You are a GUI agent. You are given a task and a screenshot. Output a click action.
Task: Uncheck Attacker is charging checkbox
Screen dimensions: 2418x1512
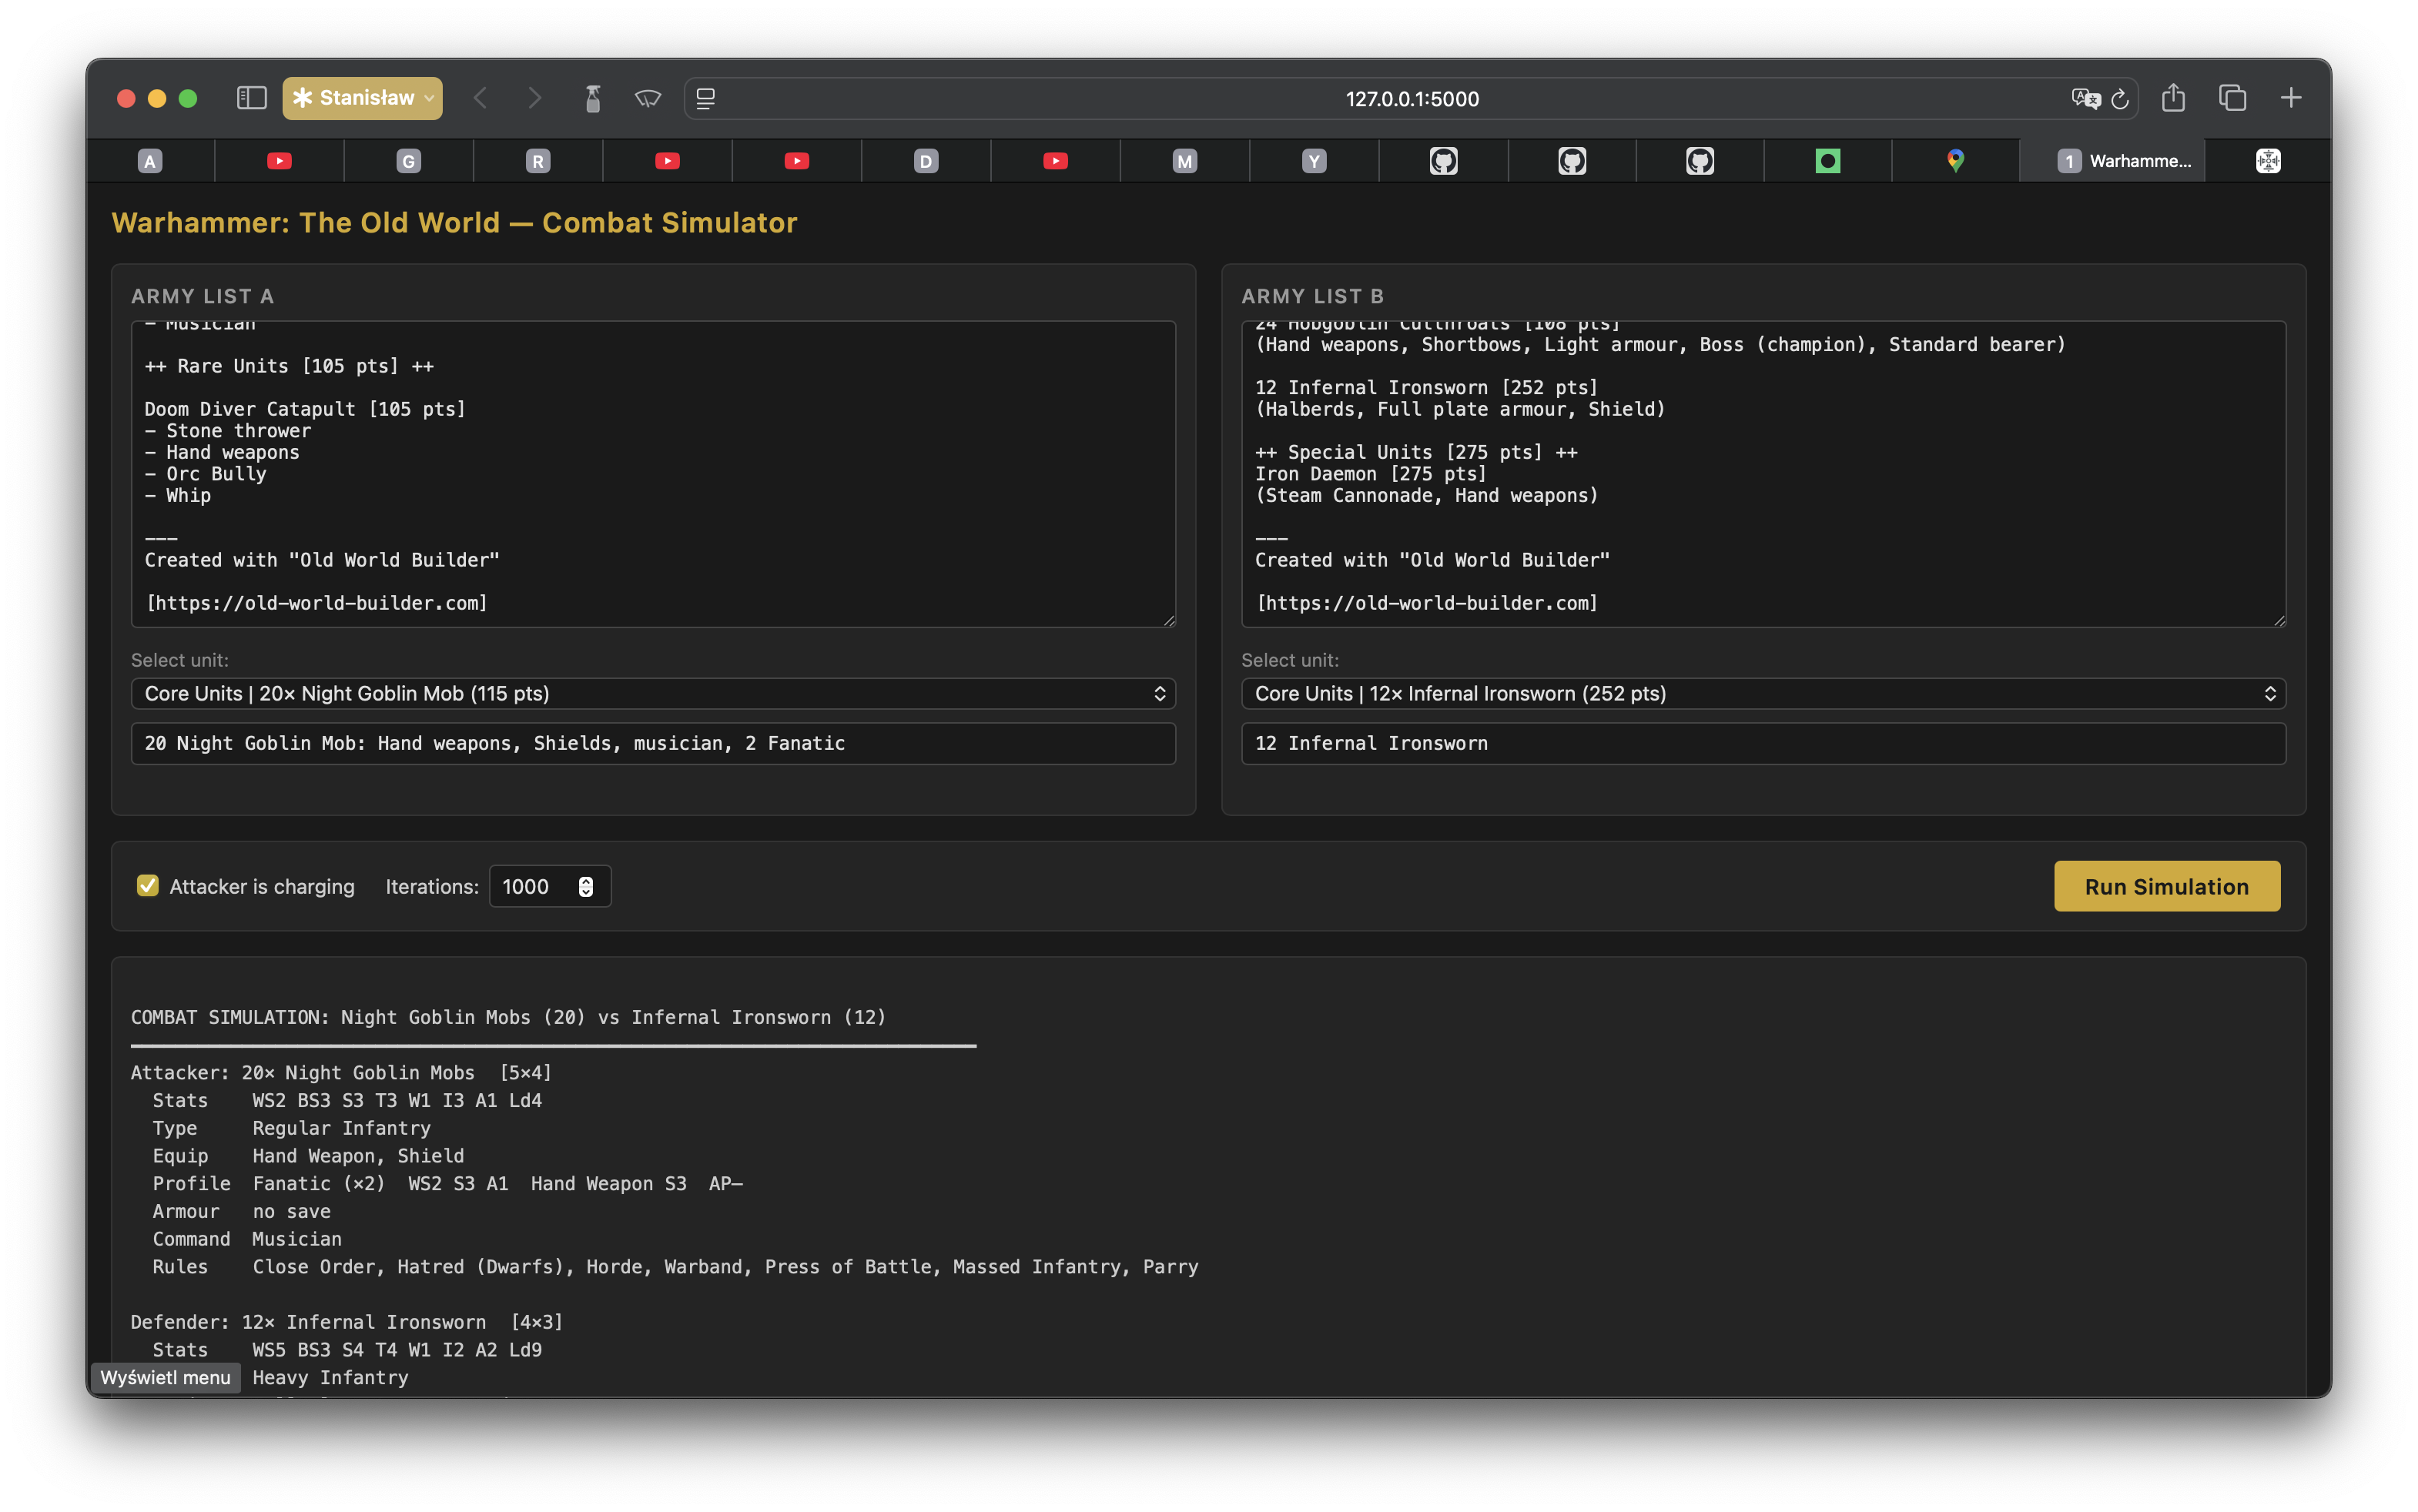(148, 886)
